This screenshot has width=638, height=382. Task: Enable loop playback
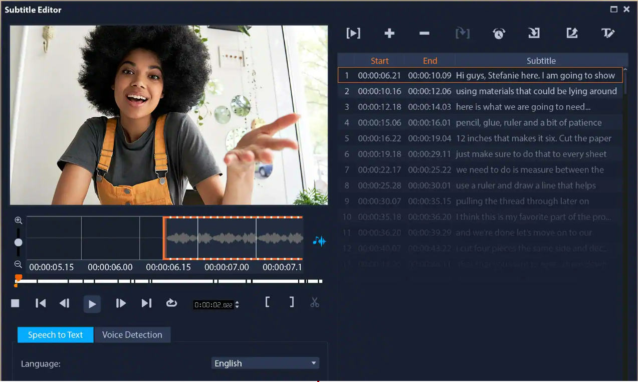(x=171, y=303)
